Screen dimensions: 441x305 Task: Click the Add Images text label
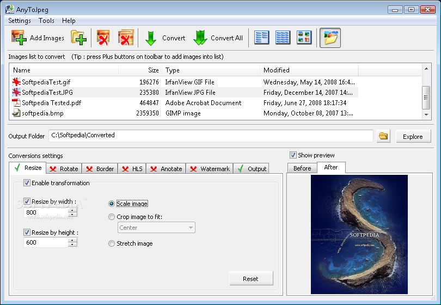[47, 38]
